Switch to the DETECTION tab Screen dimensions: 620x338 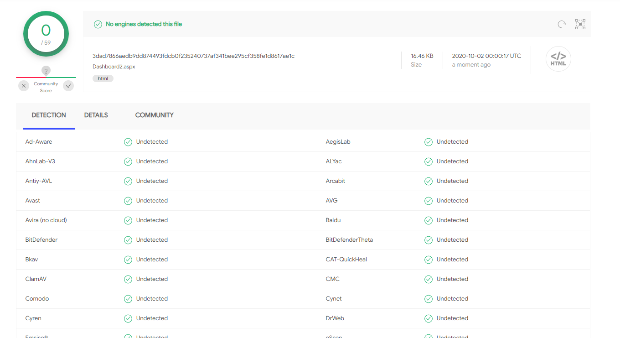pyautogui.click(x=49, y=115)
